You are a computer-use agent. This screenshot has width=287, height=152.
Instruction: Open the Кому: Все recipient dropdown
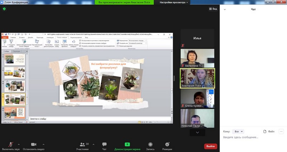[x=238, y=131]
